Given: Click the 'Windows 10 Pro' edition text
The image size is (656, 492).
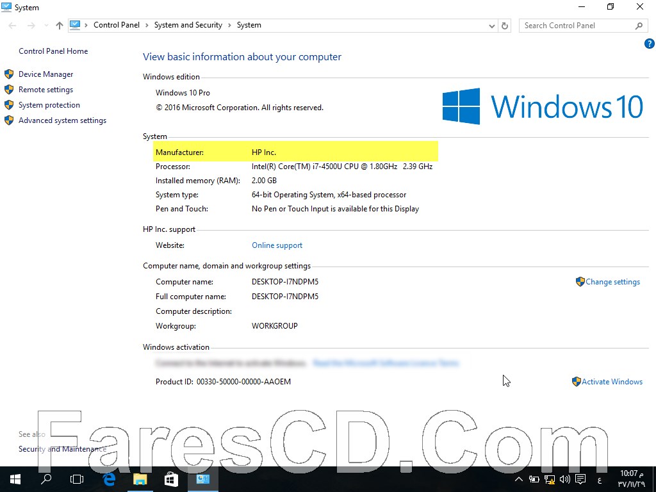Looking at the screenshot, I should 183,93.
